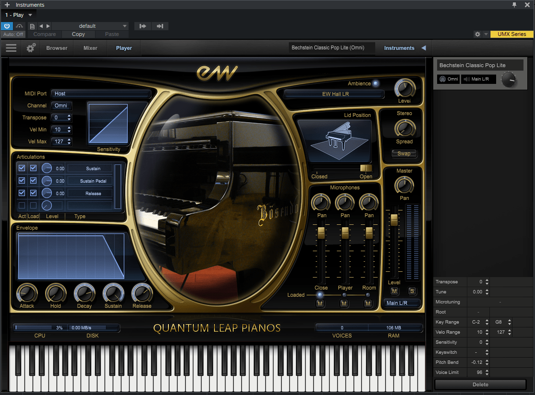
Task: Click the Delete instrument button
Action: (x=480, y=384)
